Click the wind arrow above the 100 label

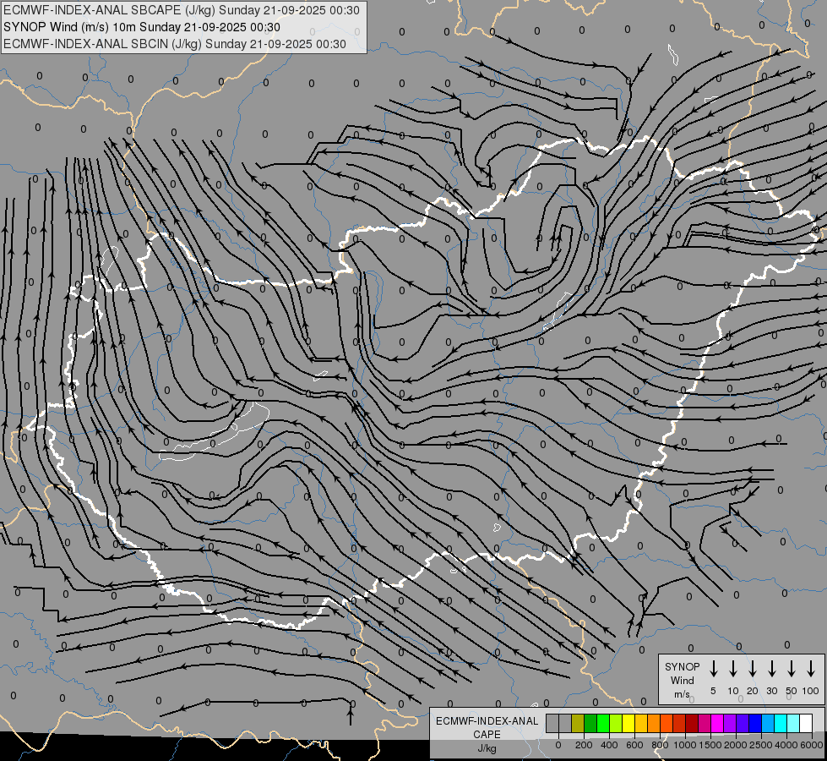(811, 669)
